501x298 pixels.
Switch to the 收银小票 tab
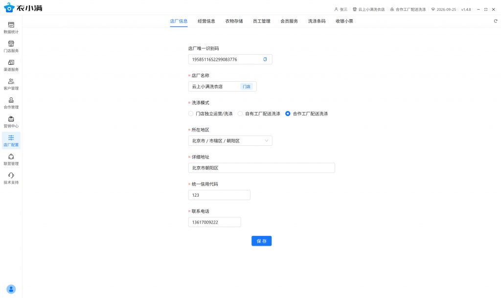(x=344, y=21)
